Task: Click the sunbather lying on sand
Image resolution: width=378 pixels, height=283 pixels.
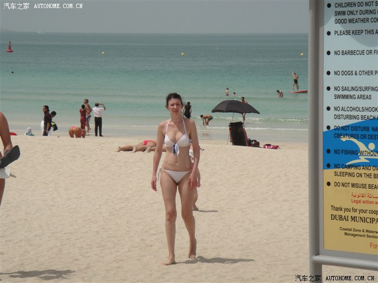Action: click(138, 147)
